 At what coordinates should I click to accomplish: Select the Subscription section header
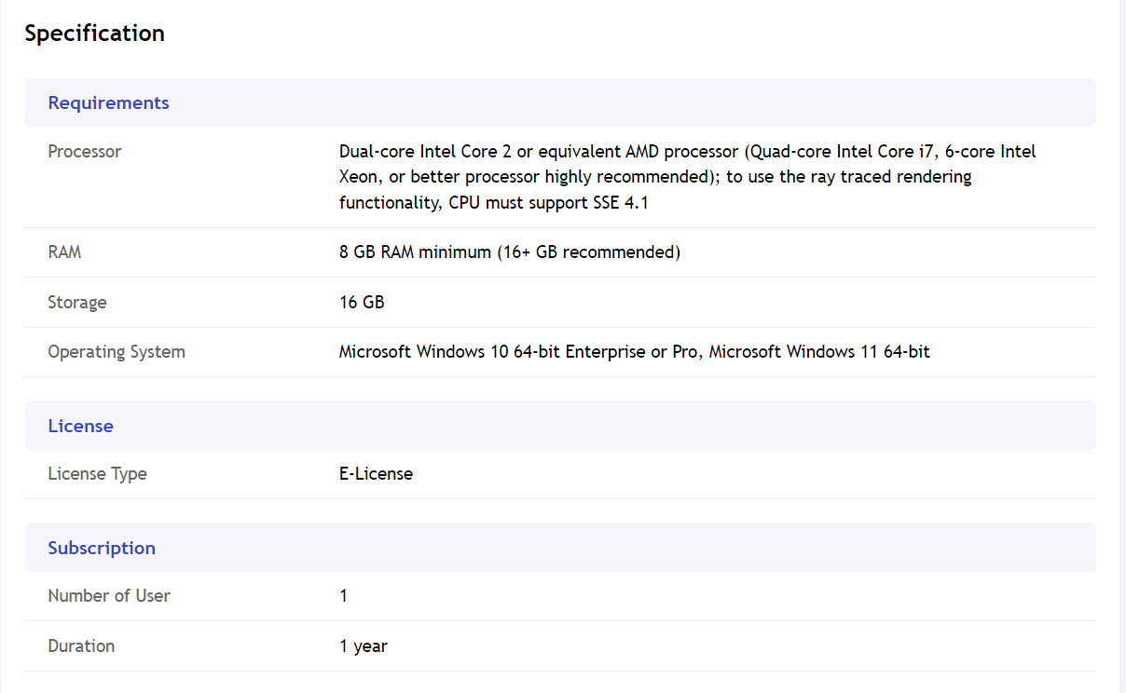click(102, 548)
